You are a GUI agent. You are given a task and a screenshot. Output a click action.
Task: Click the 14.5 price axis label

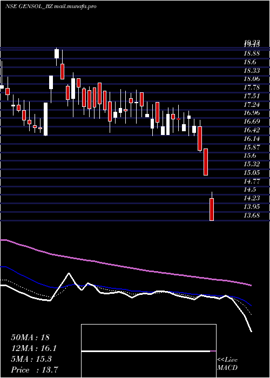[x=249, y=190]
